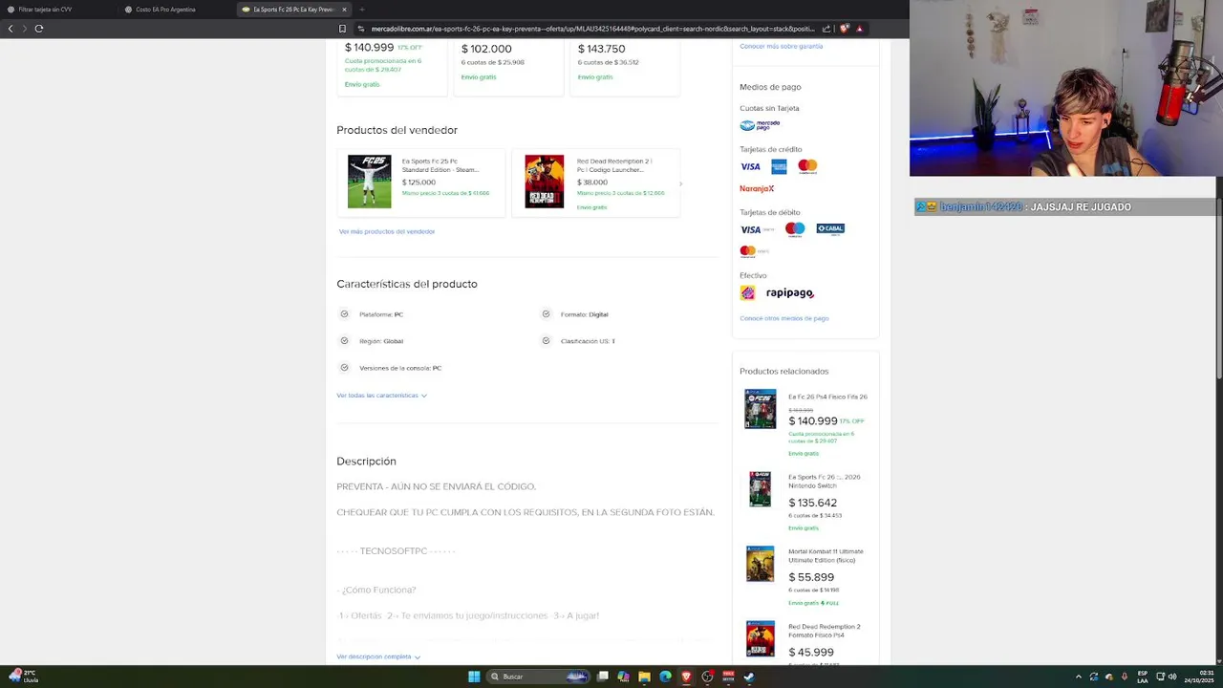The image size is (1223, 688).
Task: Click the Mastercard débito logo
Action: [754, 252]
